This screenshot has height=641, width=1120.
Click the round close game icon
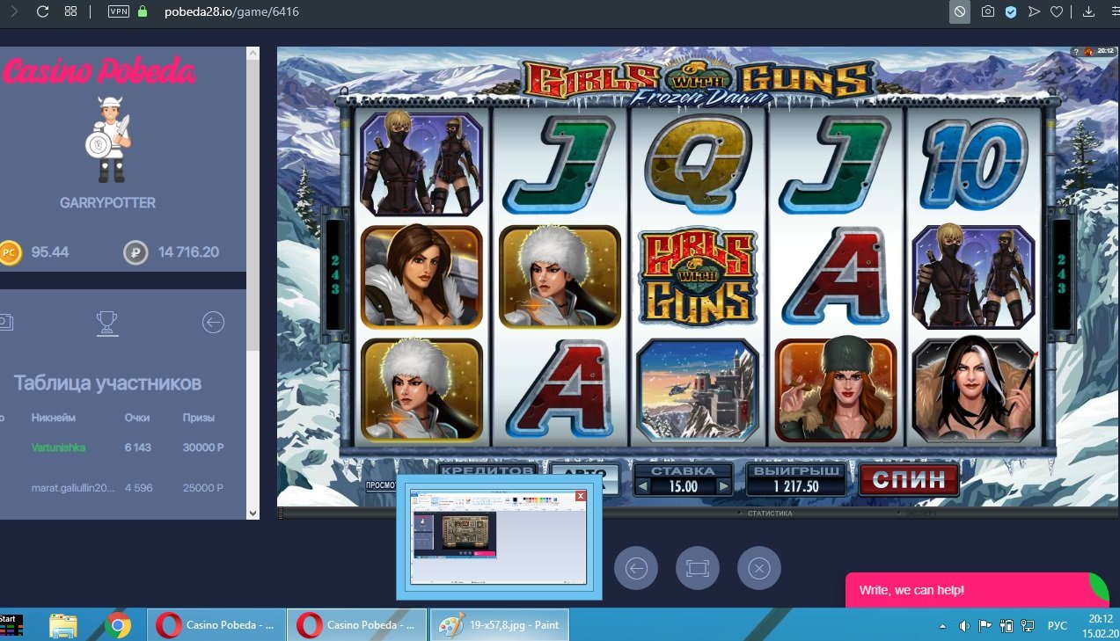click(x=758, y=569)
